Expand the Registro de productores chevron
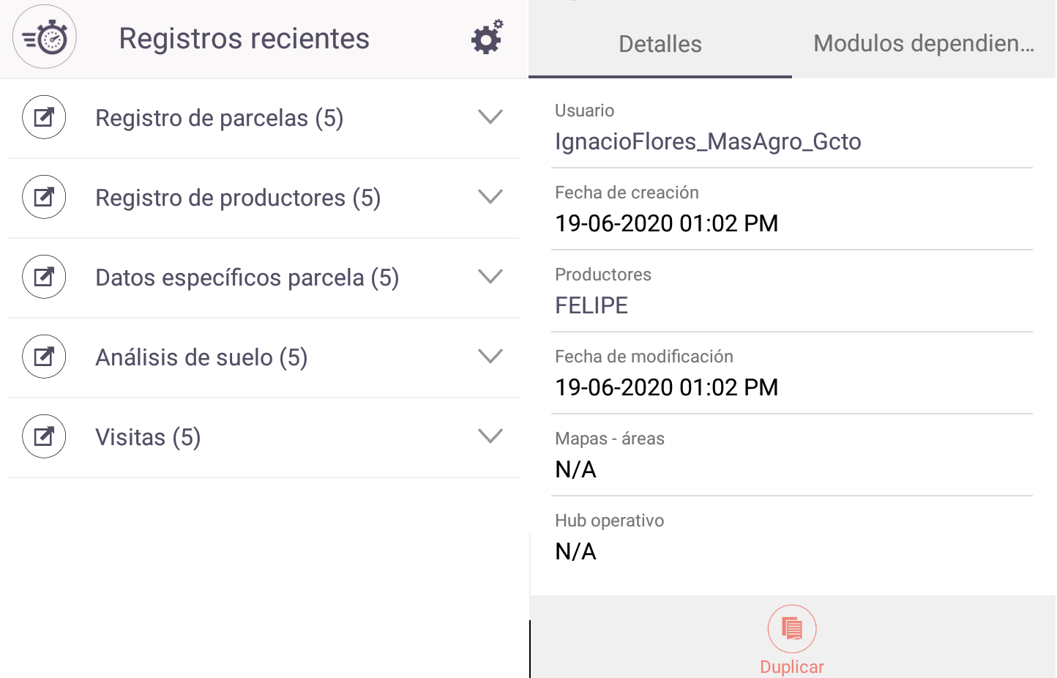The width and height of the screenshot is (1057, 678). coord(490,196)
